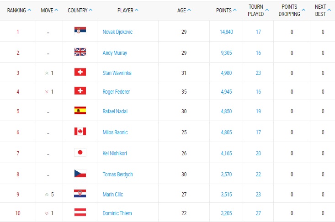Open Roger Federer's player link
This screenshot has height=222, width=335.
pos(116,92)
